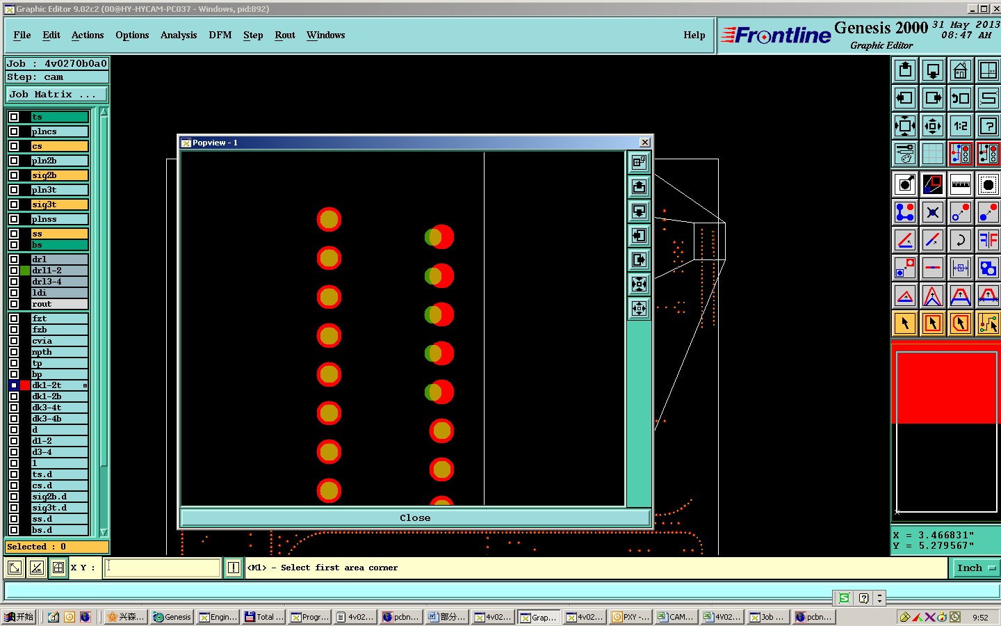
Task: Toggle the grid display icon
Action: 933,154
